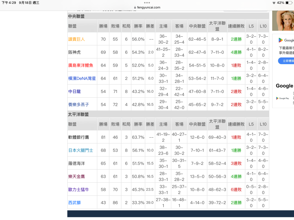The image size is (294, 220).
Task: Tap the 11–7–0 record for 橫濱DeNA灣星
Action: pos(217,78)
